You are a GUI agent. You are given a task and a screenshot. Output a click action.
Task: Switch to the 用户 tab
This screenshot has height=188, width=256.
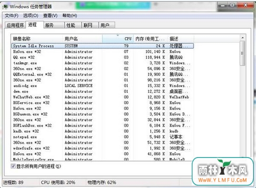107,25
